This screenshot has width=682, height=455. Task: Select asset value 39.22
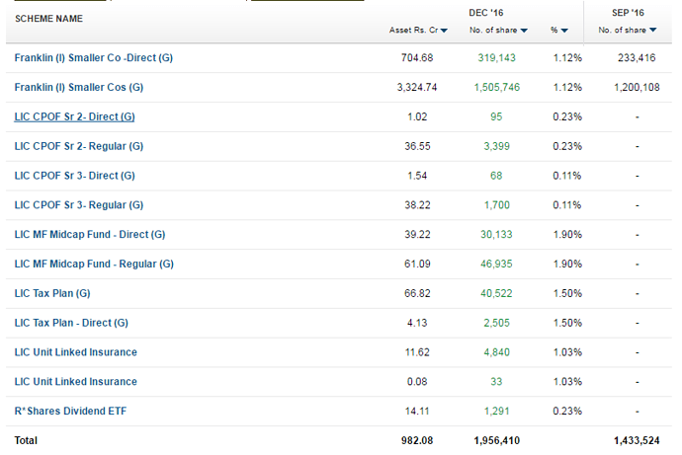[417, 235]
